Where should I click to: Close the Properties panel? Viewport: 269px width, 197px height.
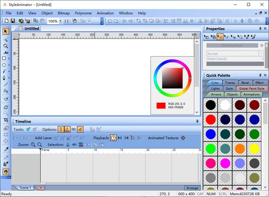pyautogui.click(x=265, y=29)
